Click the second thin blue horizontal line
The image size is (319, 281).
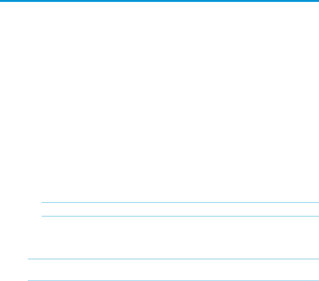tap(180, 216)
